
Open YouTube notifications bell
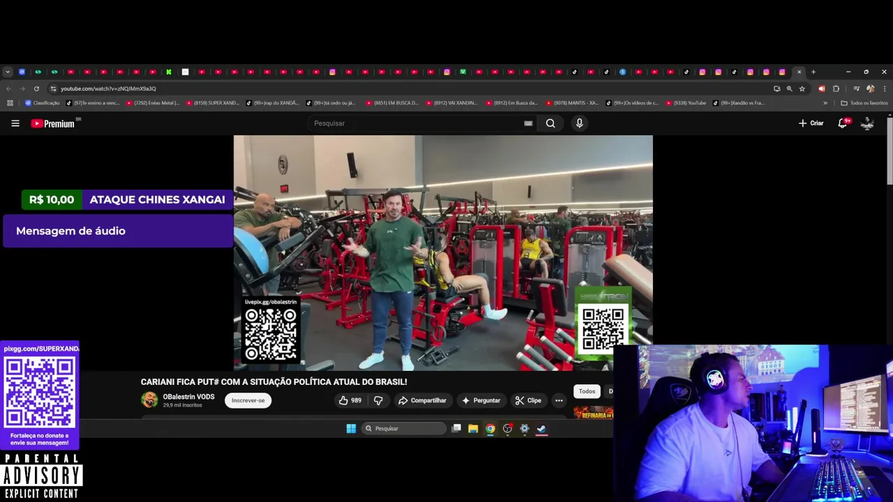click(x=843, y=123)
